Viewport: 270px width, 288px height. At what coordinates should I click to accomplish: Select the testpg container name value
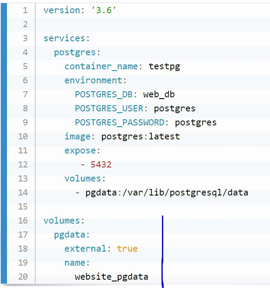coord(164,66)
